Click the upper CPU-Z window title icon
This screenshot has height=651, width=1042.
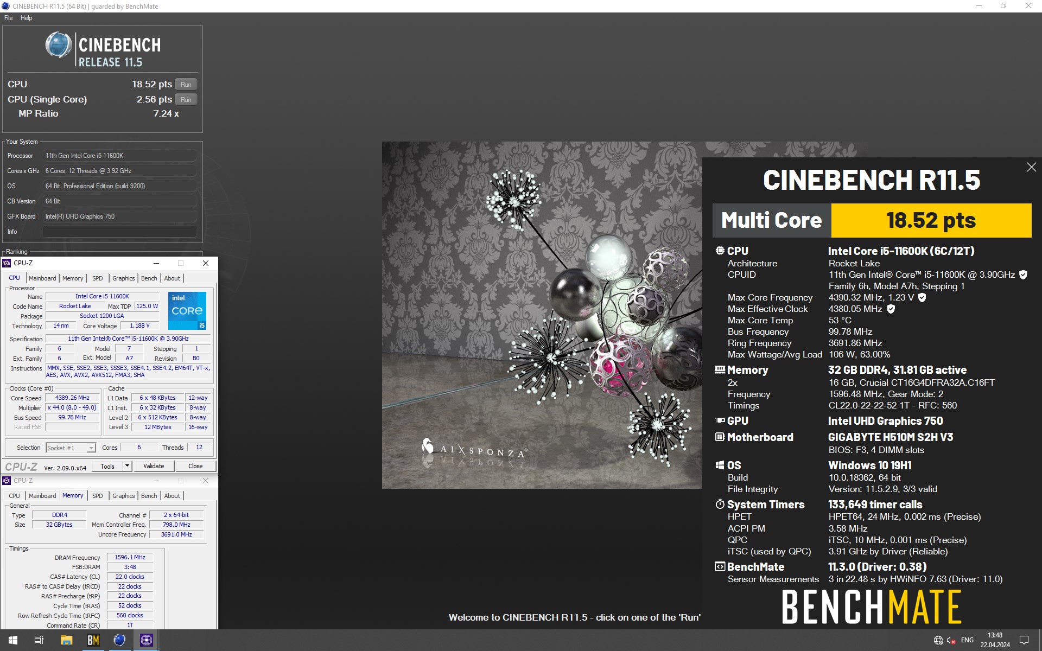tap(7, 263)
